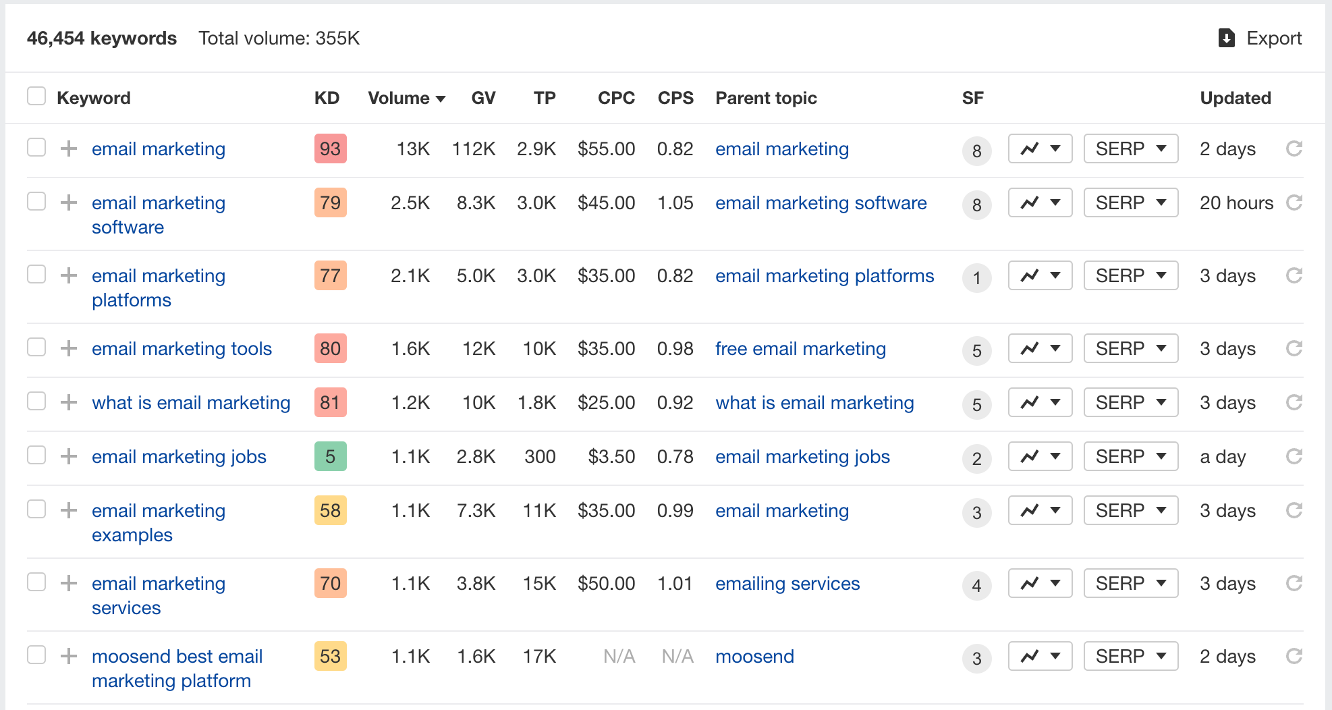Open the "free email marketing" parent topic
Screen dimensions: 1332x710
pyautogui.click(x=800, y=348)
